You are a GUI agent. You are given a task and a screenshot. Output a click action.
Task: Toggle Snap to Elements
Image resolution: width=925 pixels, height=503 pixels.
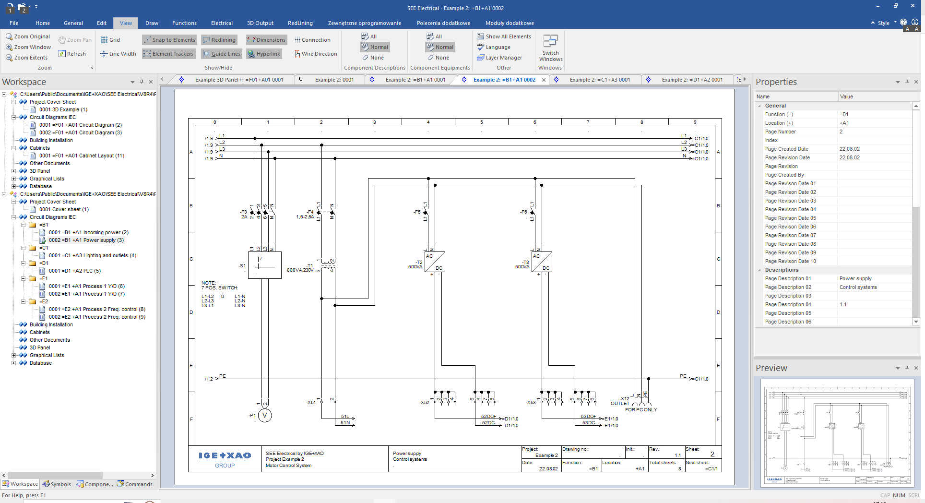[x=169, y=40]
